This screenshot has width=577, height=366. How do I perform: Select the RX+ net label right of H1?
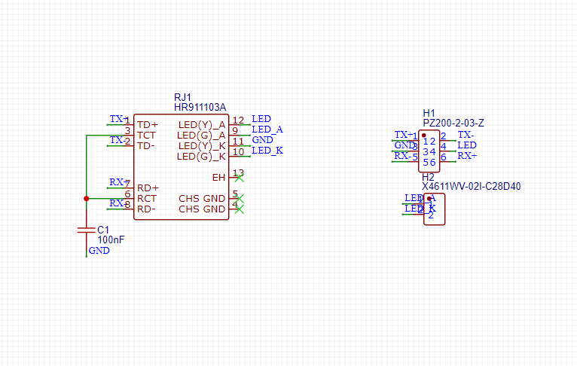(467, 156)
